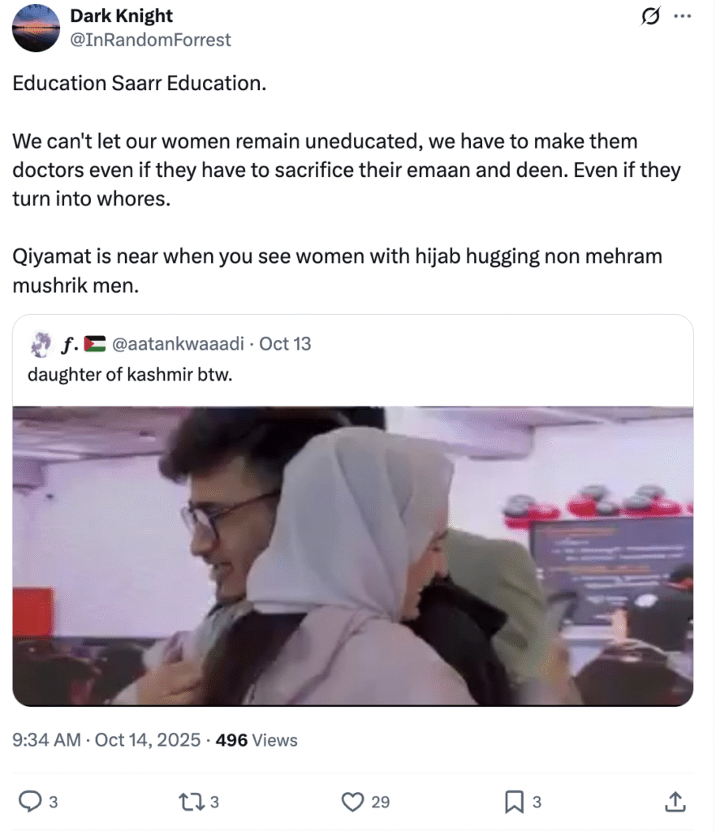This screenshot has width=716, height=831.
Task: Open the @InRandomForrest handle link
Action: pyautogui.click(x=150, y=40)
